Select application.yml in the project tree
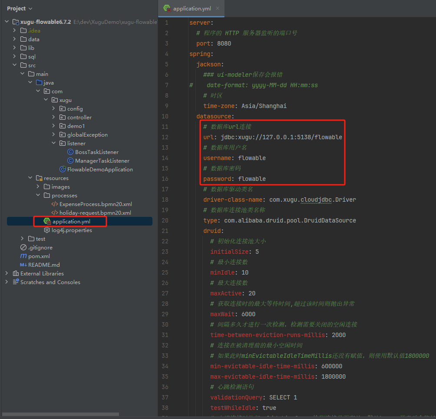436x419 pixels. click(72, 222)
